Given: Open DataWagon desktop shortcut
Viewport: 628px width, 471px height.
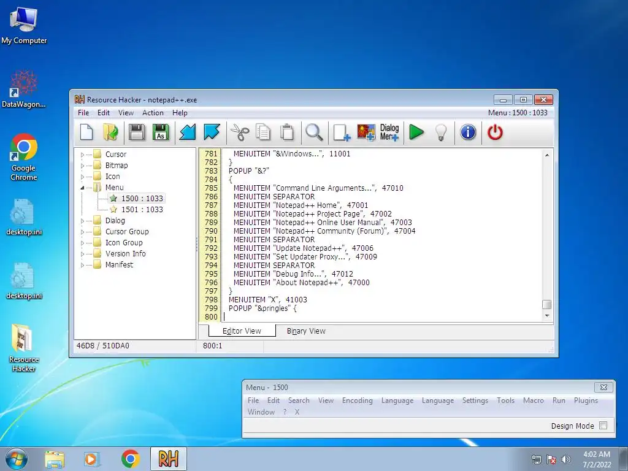Looking at the screenshot, I should (x=24, y=89).
